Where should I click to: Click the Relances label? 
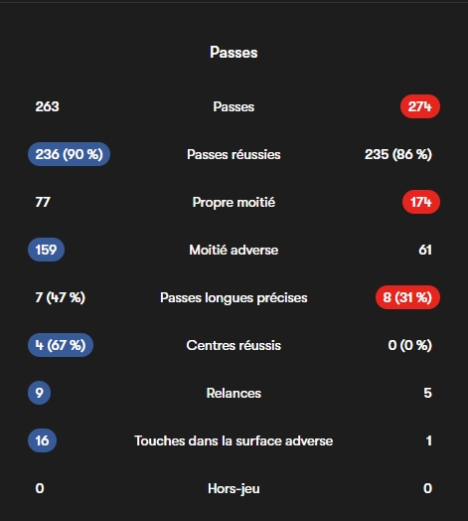click(x=234, y=393)
